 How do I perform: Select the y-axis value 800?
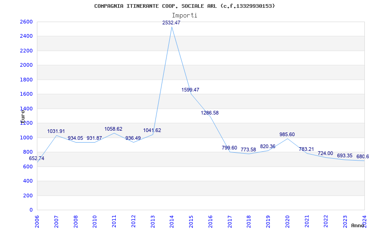28,152
